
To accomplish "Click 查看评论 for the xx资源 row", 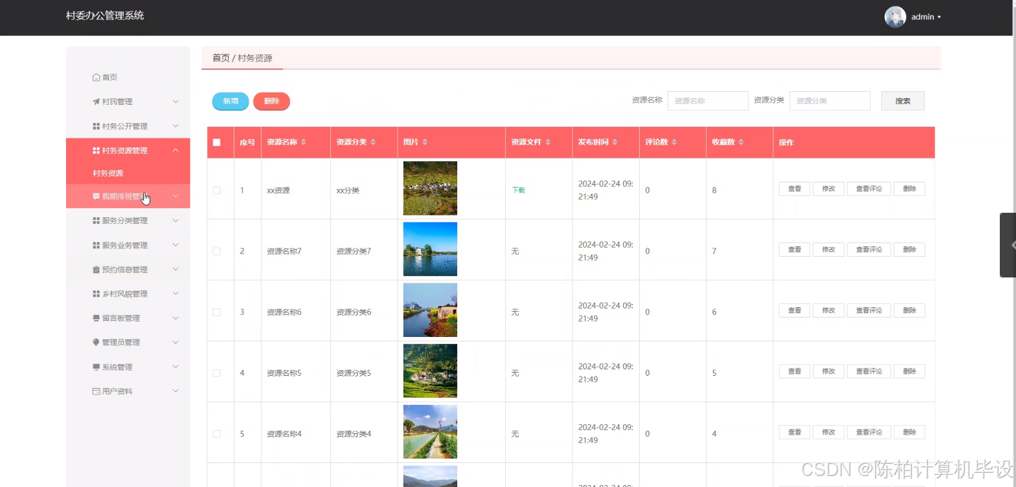I will point(869,189).
